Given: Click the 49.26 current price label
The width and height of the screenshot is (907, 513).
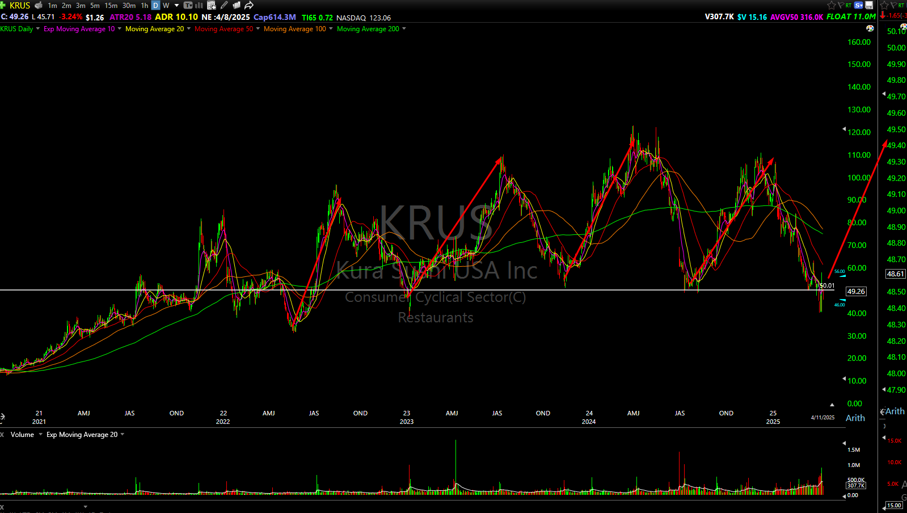Looking at the screenshot, I should (856, 292).
